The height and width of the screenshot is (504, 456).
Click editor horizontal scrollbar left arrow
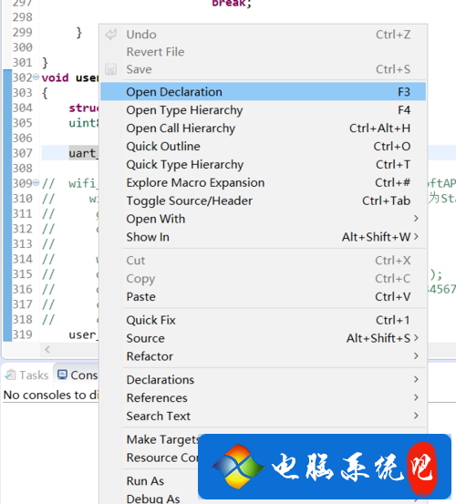(x=47, y=349)
